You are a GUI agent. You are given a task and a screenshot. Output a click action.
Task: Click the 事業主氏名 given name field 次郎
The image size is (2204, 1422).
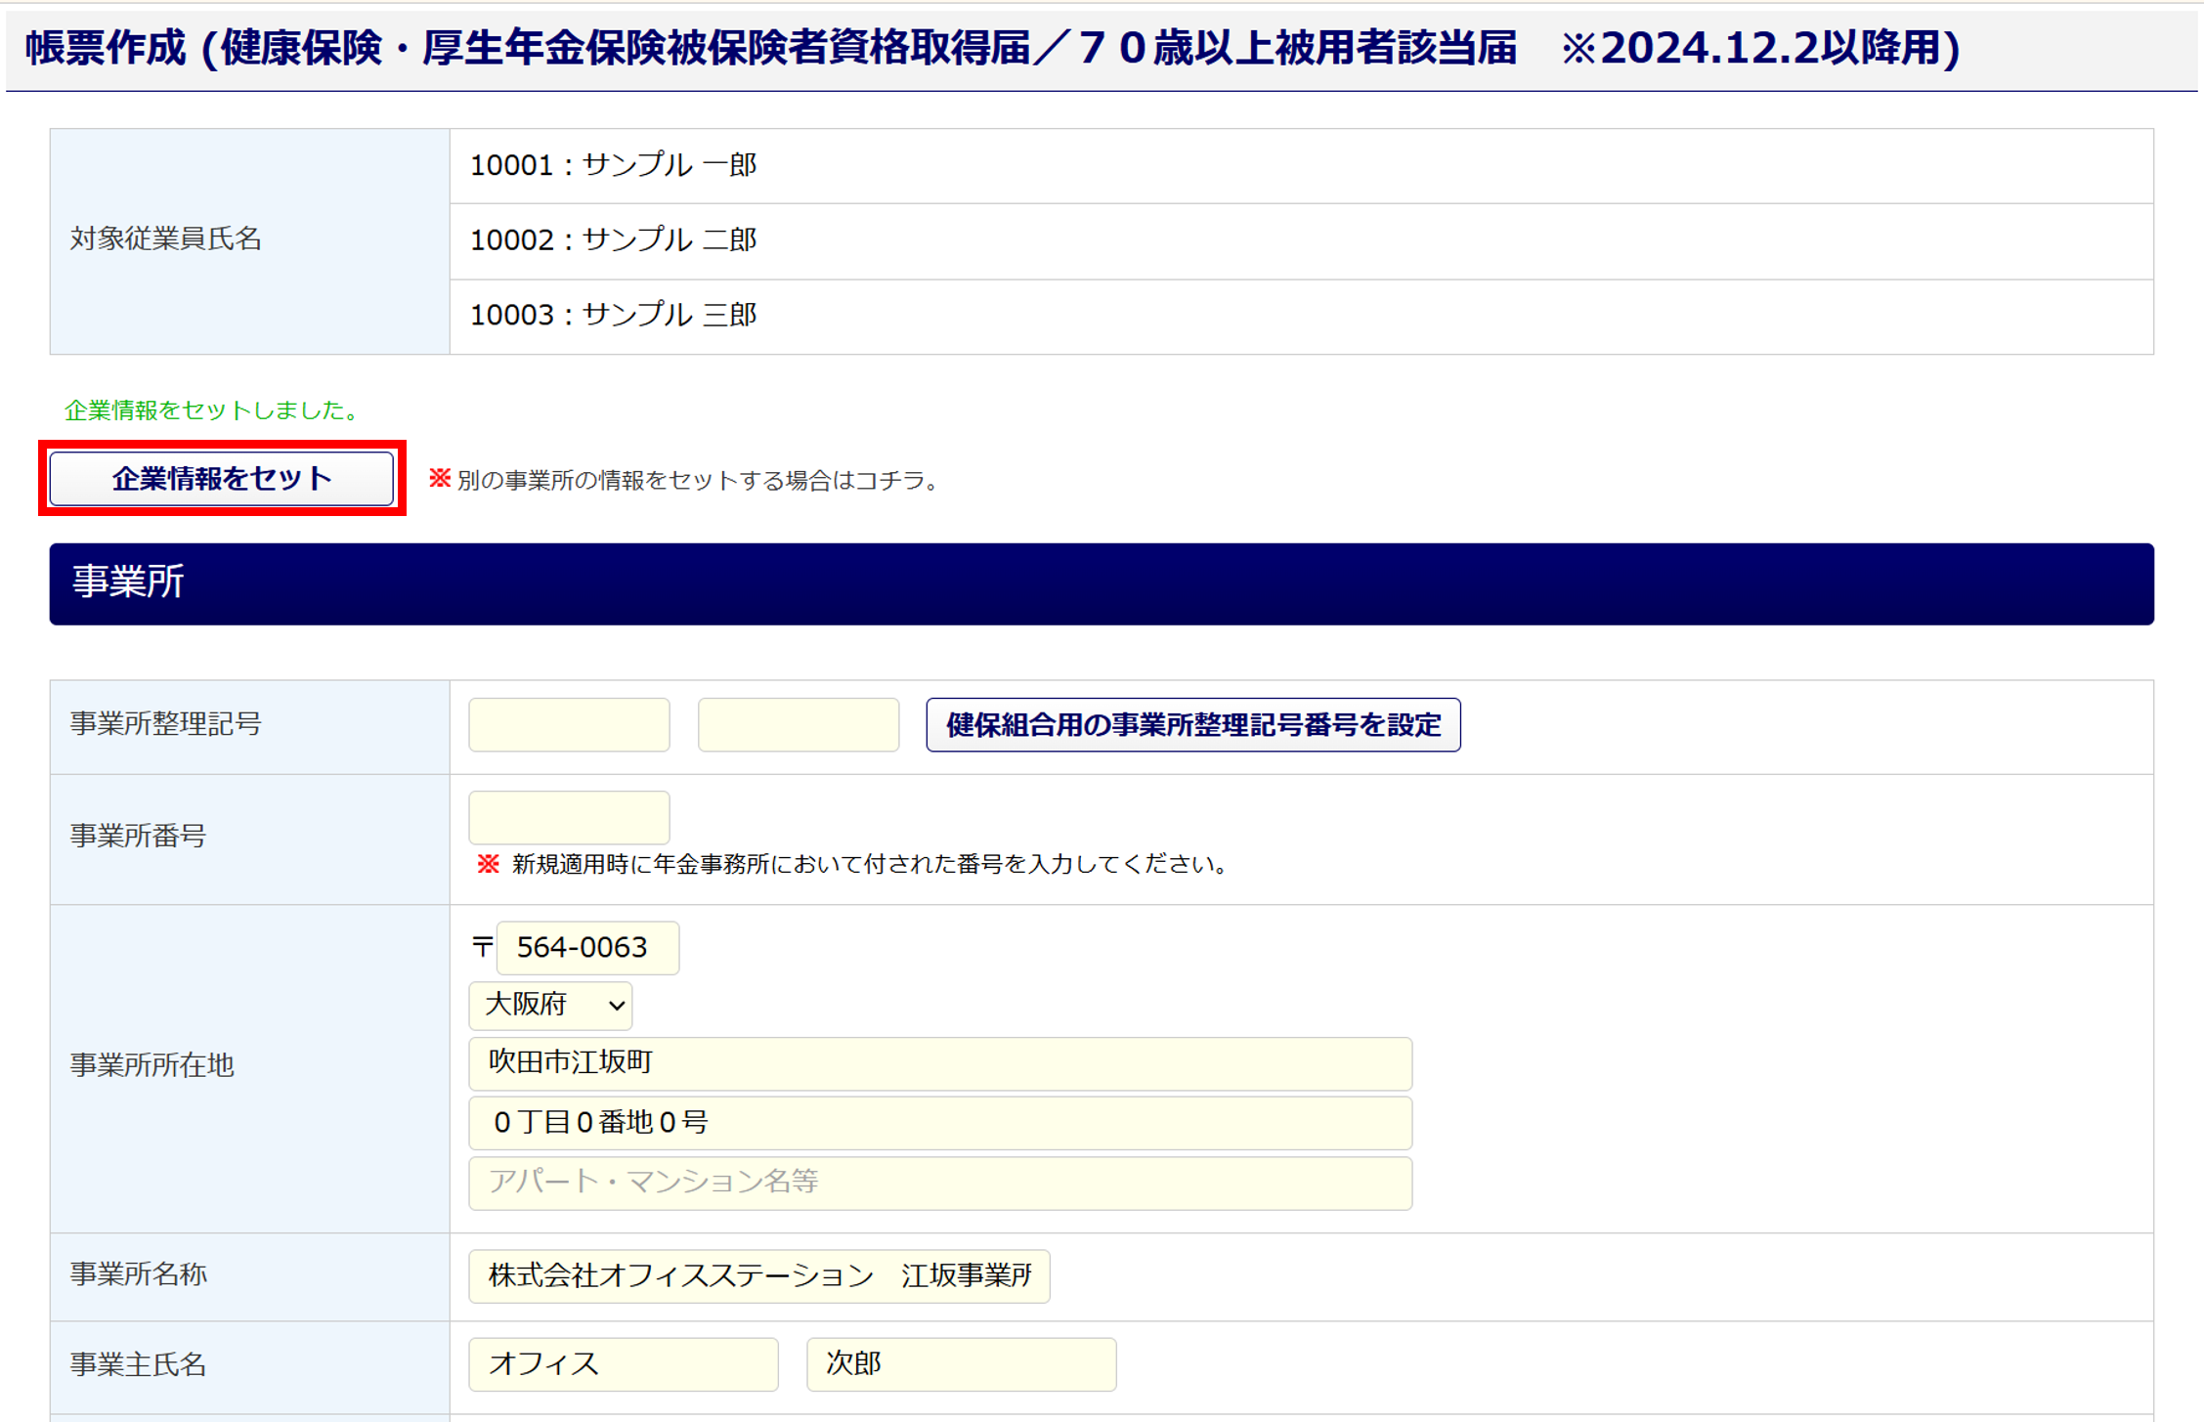click(x=960, y=1364)
